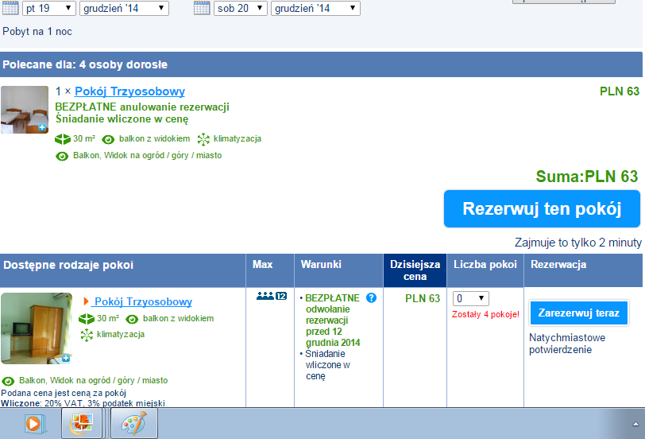
Task: Click eye icon beside bottom Balkon, Widok na ogród
Action: tap(8, 381)
